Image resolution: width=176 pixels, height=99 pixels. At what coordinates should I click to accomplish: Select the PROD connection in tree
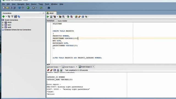[9, 23]
